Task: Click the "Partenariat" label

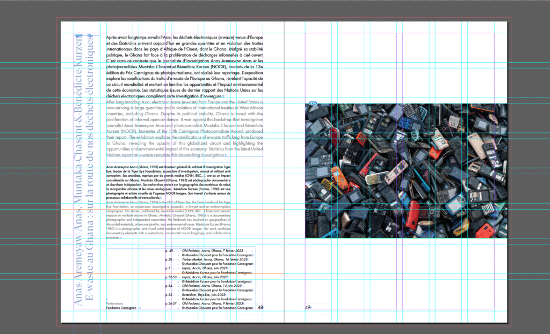Action: (x=114, y=303)
